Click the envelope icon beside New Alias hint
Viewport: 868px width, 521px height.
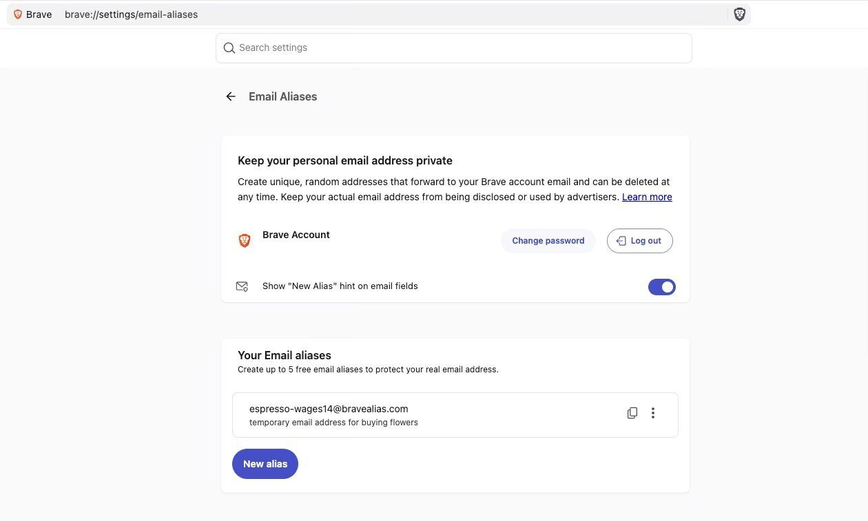[242, 286]
